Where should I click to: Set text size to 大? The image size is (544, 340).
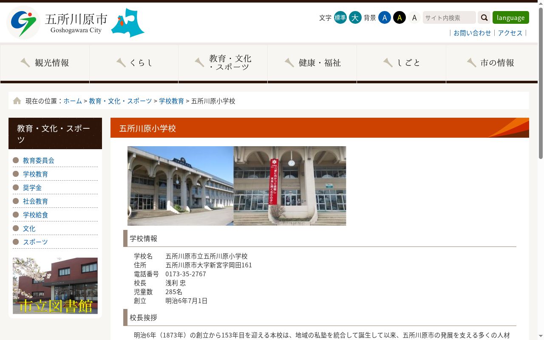[x=355, y=17]
